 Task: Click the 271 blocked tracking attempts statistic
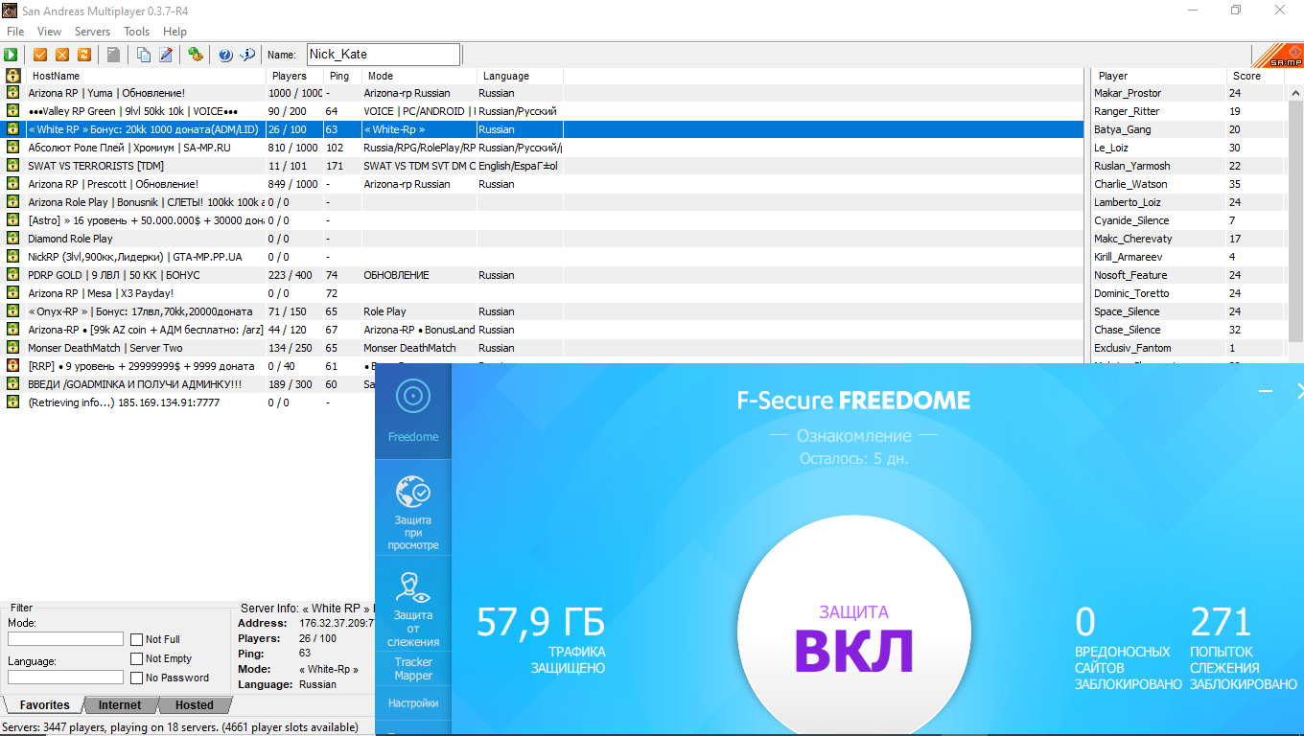(1243, 647)
